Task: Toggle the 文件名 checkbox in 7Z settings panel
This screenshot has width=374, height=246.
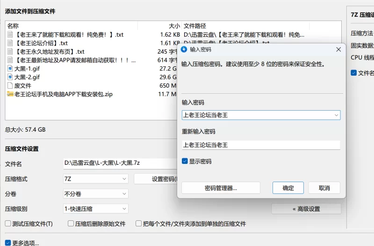Action: [353, 73]
